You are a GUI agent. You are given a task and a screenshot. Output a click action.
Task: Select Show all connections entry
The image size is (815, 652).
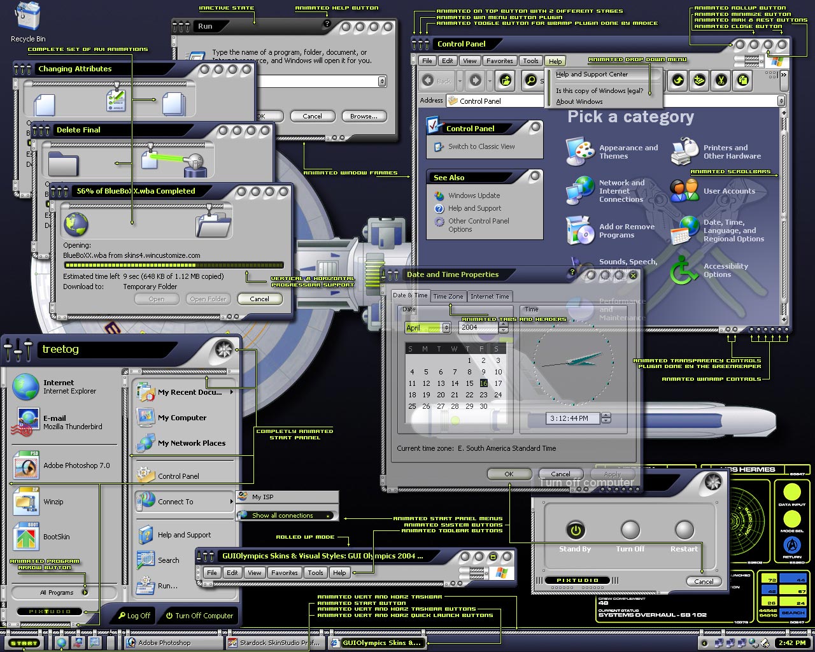(287, 515)
